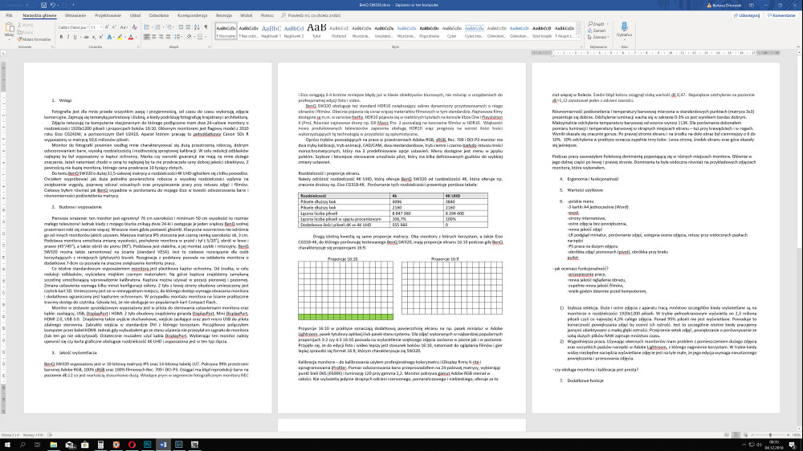Screen dimensions: 803x451
Task: Open the font size dropdown
Action: (101, 27)
